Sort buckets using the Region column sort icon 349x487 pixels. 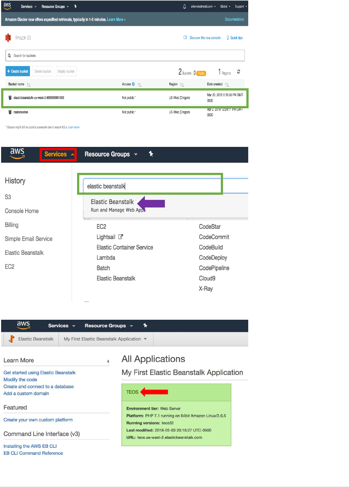coord(182,85)
